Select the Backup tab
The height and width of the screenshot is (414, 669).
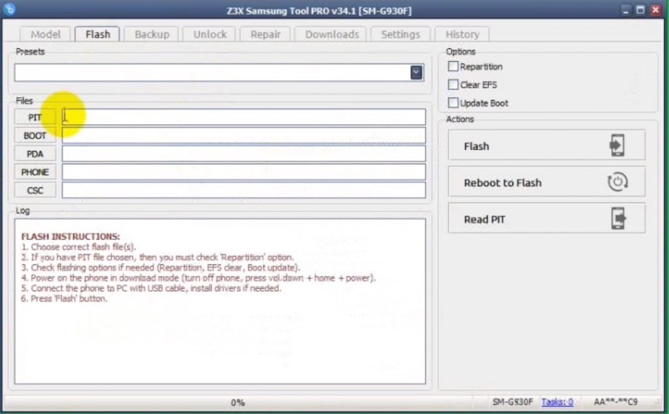152,35
